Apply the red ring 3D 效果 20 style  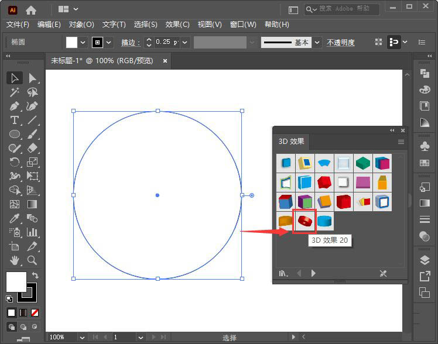click(304, 221)
